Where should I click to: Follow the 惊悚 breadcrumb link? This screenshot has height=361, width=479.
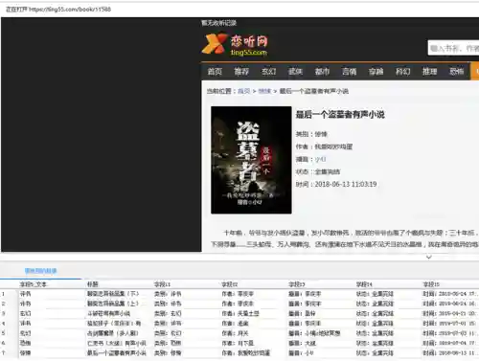pyautogui.click(x=264, y=91)
